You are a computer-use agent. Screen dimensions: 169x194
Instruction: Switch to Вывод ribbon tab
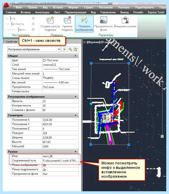[124, 12]
